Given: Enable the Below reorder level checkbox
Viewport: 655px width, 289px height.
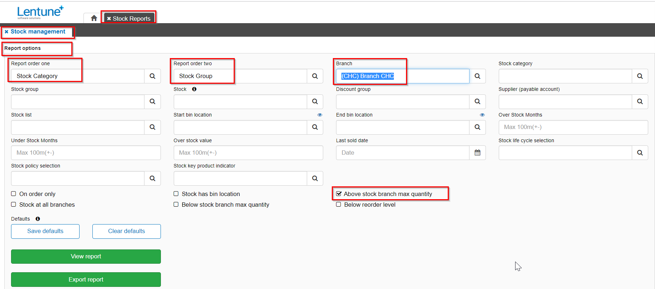Looking at the screenshot, I should 339,205.
